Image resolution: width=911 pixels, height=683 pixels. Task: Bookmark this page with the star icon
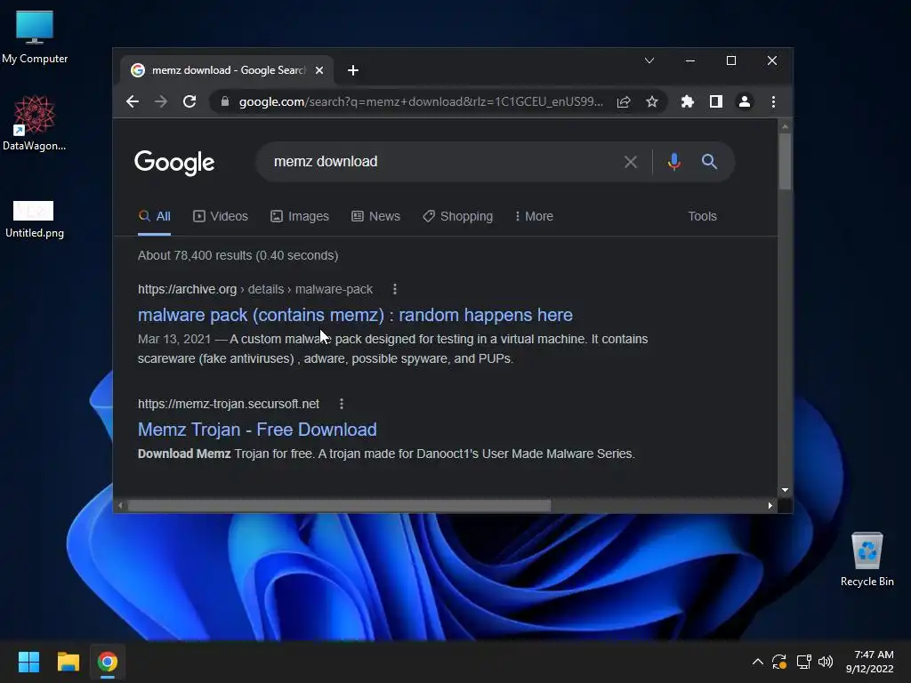[x=652, y=102]
